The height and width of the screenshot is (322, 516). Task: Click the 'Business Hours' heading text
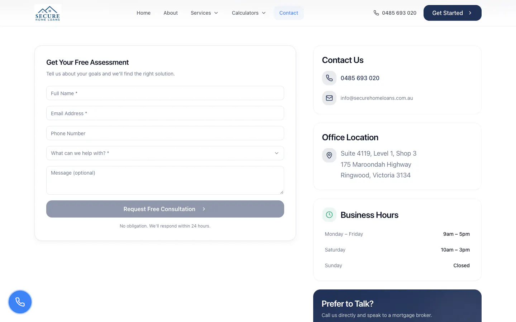tap(369, 215)
